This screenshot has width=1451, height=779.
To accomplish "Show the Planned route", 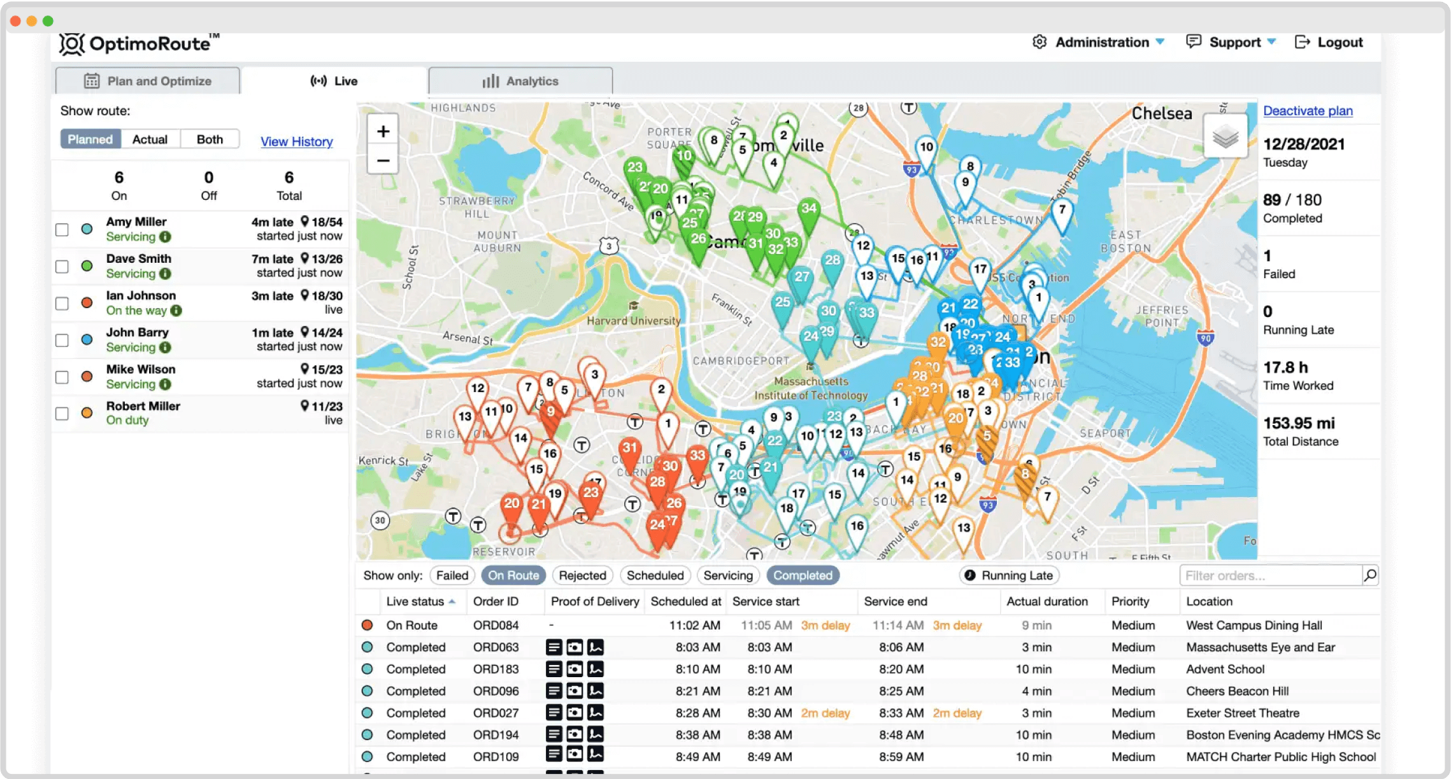I will click(x=90, y=139).
